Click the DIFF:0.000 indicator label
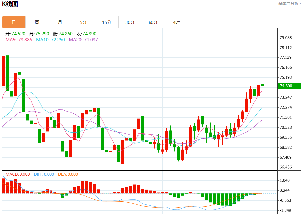The height and width of the screenshot is (214, 303). click(x=44, y=174)
